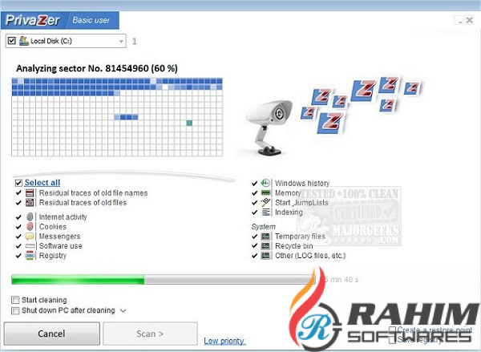This screenshot has width=481, height=352.
Task: Expand the shut down options chevron
Action: coord(123,310)
